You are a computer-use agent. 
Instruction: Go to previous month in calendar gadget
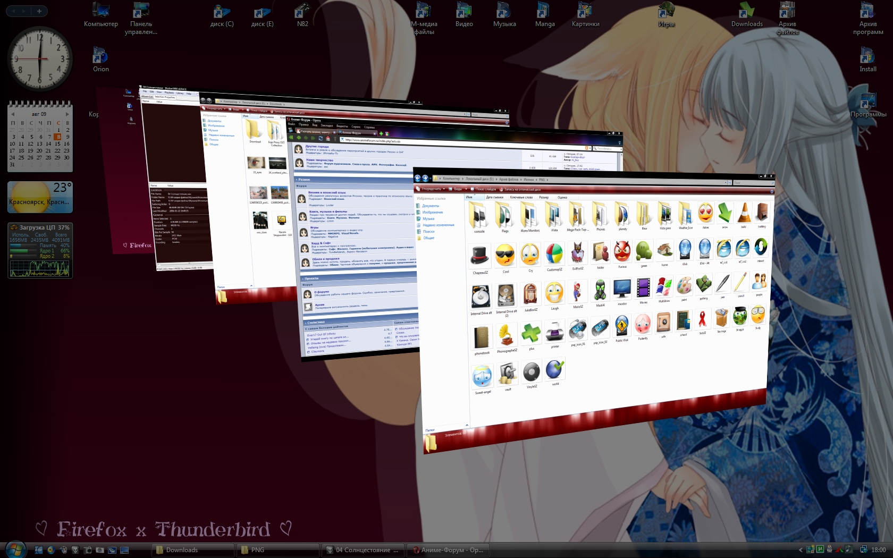(x=12, y=114)
